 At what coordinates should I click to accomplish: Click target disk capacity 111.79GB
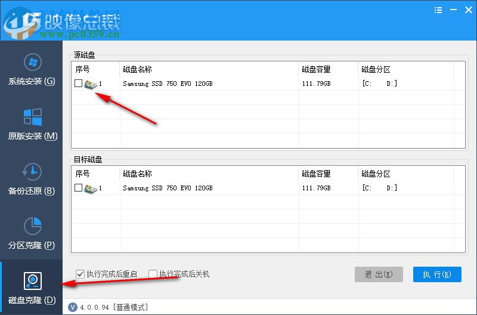point(316,188)
